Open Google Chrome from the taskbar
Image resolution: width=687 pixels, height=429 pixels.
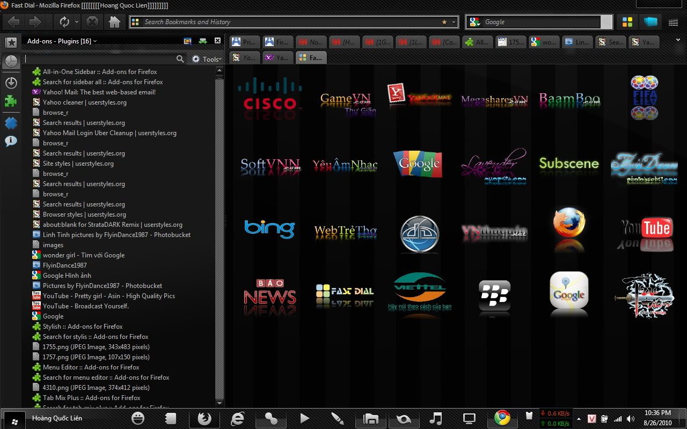click(x=502, y=418)
